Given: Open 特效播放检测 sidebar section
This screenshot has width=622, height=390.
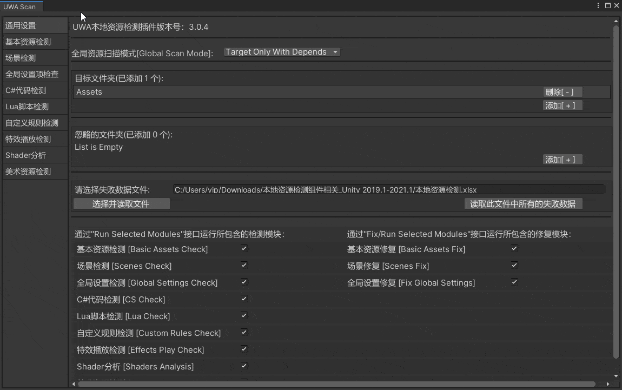Looking at the screenshot, I should coord(35,139).
